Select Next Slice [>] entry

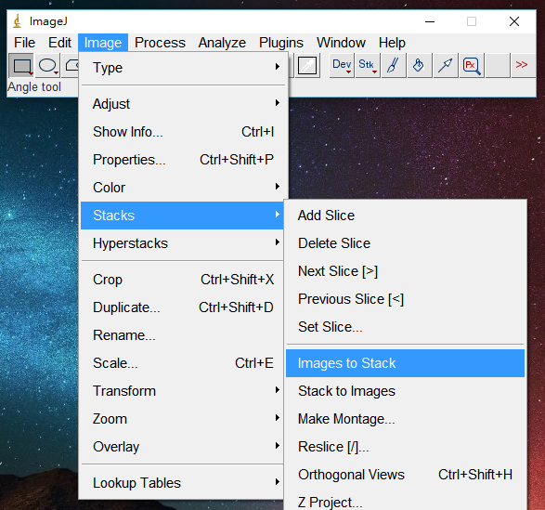tap(406, 271)
